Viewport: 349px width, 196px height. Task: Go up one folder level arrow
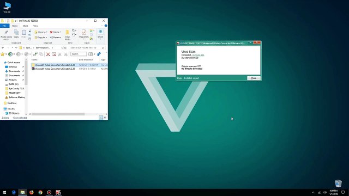(16, 48)
